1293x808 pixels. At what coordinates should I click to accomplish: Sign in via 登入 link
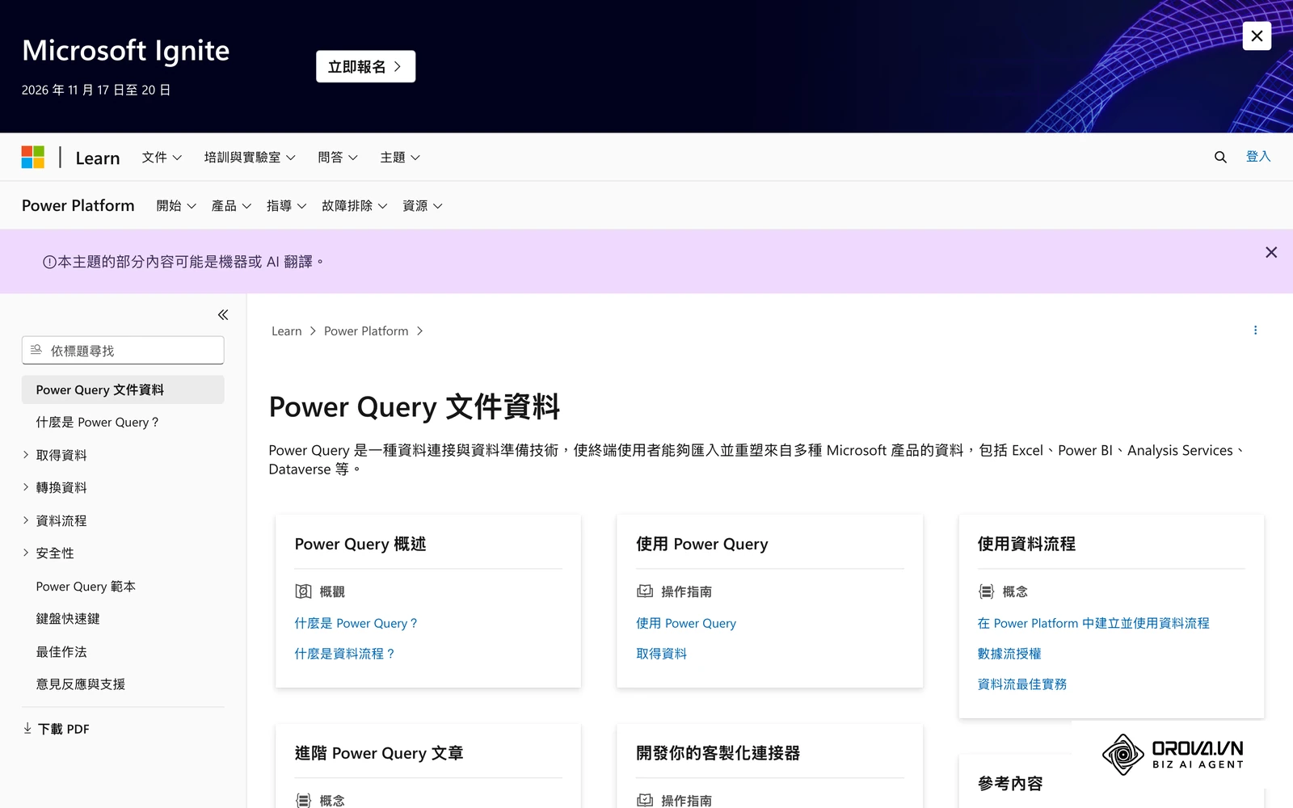point(1258,157)
